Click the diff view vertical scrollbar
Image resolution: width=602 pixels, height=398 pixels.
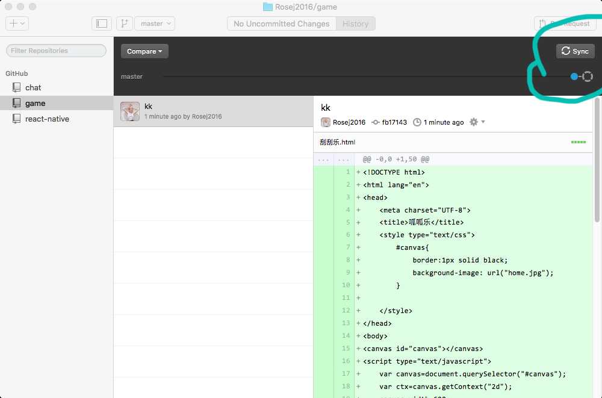click(597, 160)
